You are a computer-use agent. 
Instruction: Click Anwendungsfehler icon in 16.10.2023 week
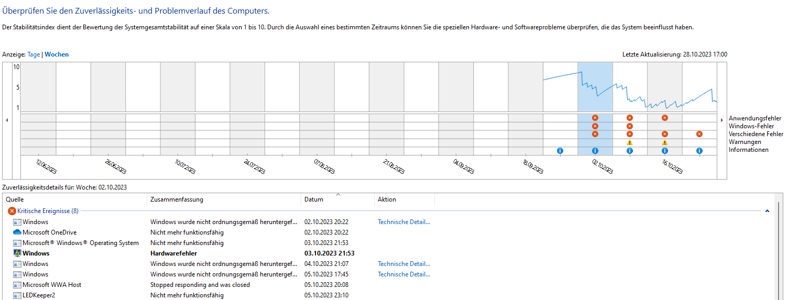pyautogui.click(x=664, y=118)
